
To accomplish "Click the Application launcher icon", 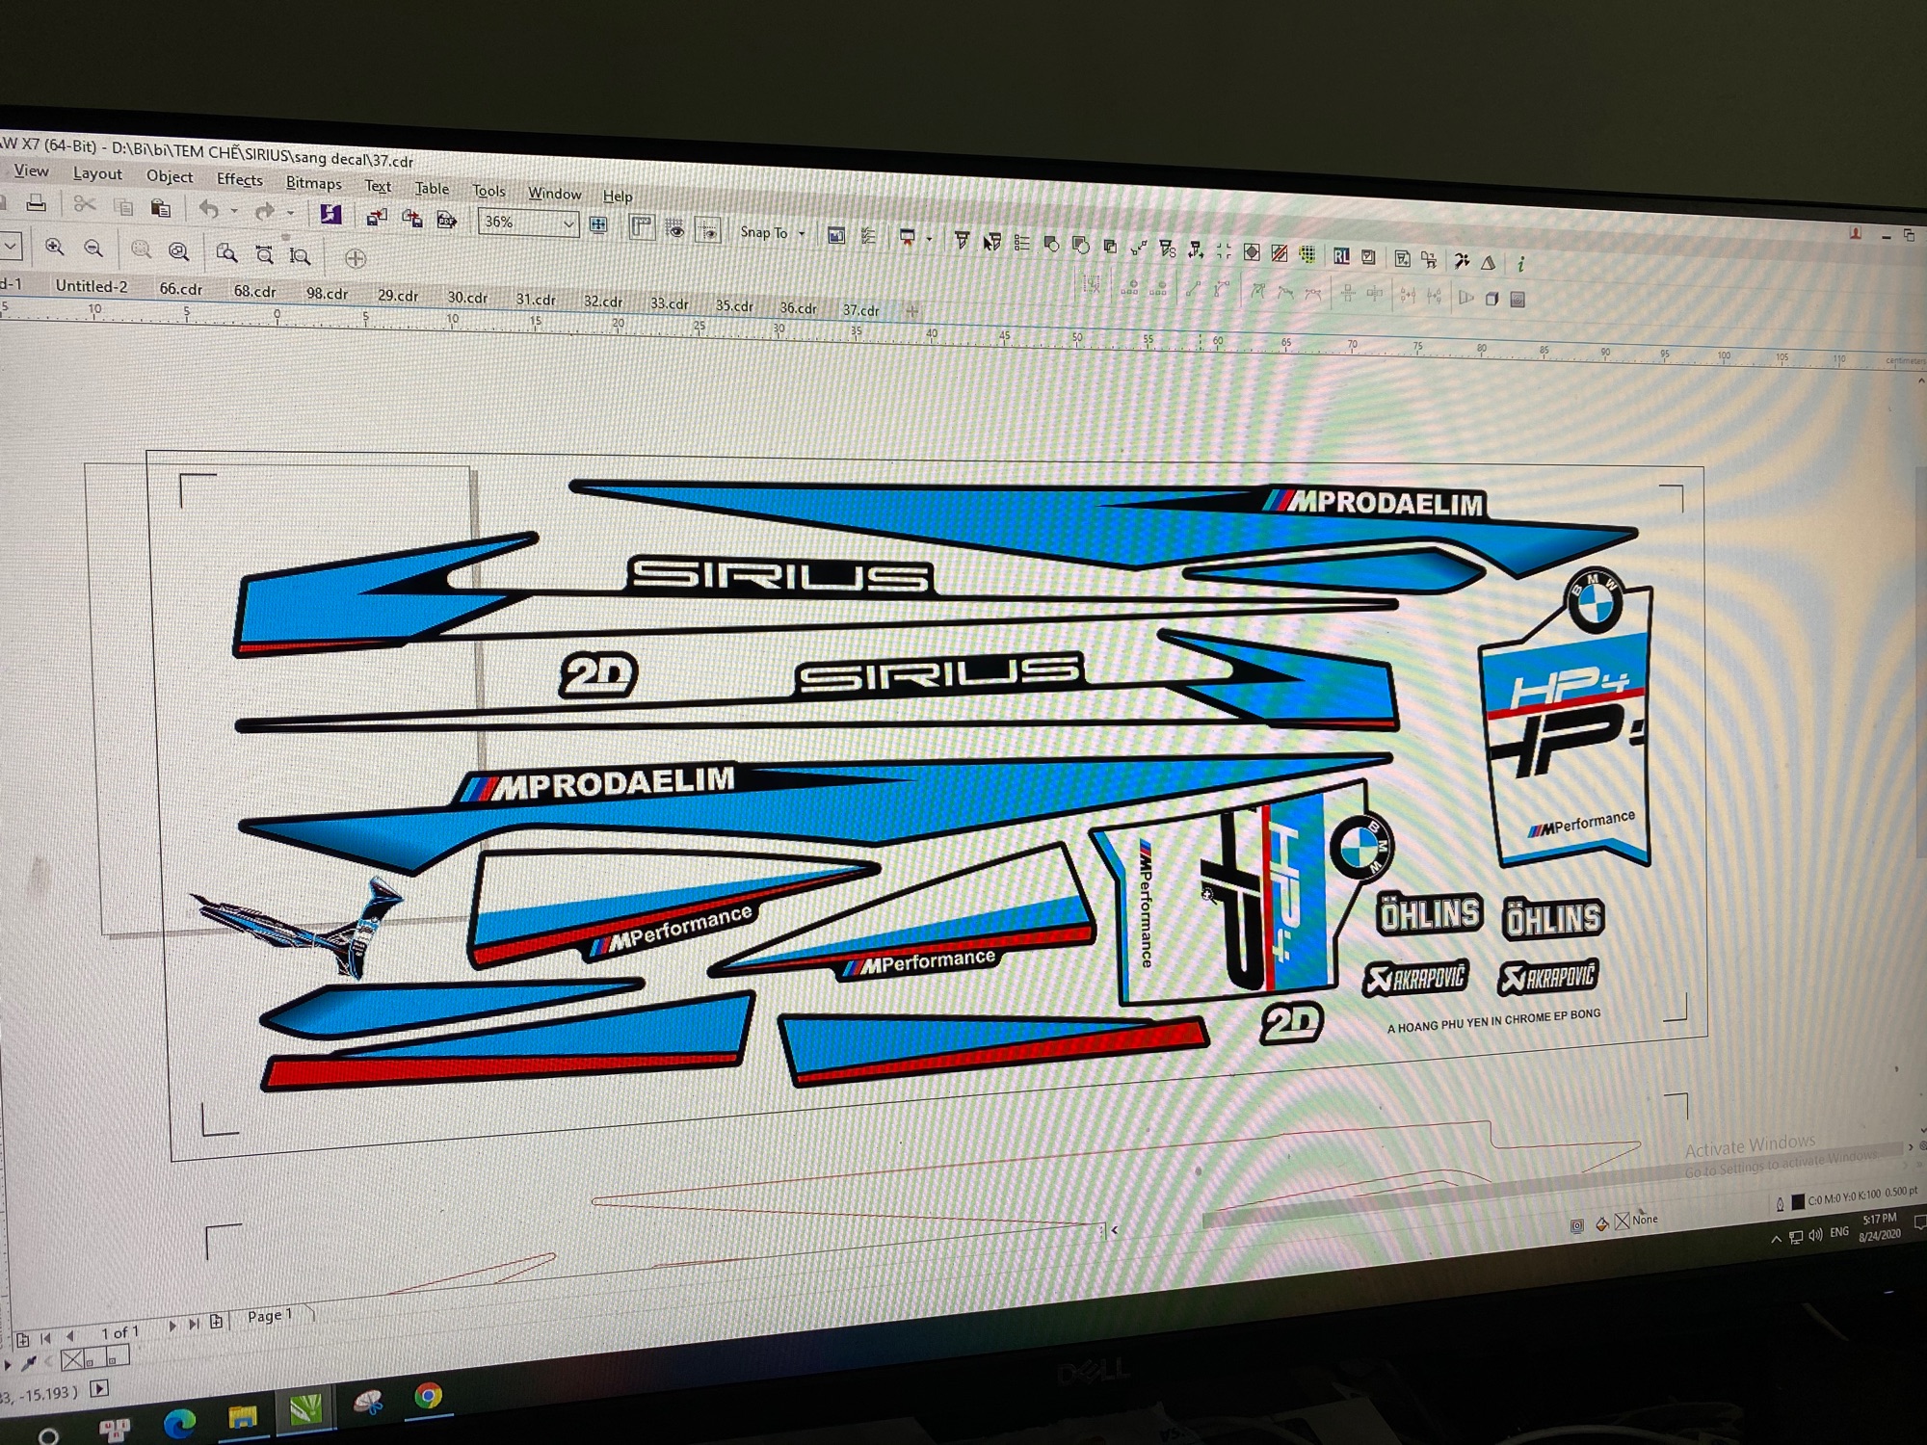I will [907, 237].
